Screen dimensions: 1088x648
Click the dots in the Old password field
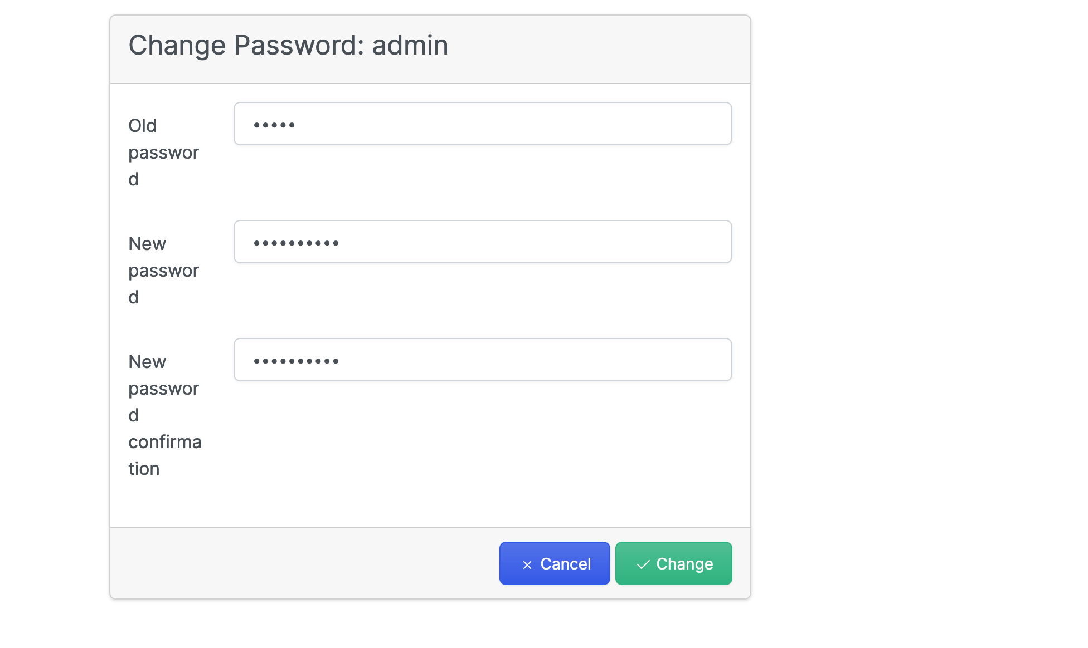coord(274,124)
